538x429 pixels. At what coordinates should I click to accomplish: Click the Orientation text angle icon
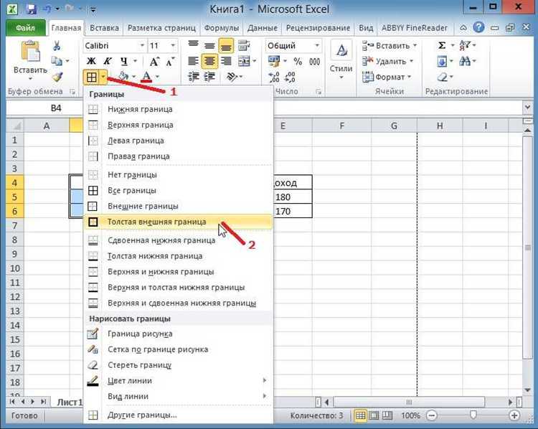coord(232,77)
